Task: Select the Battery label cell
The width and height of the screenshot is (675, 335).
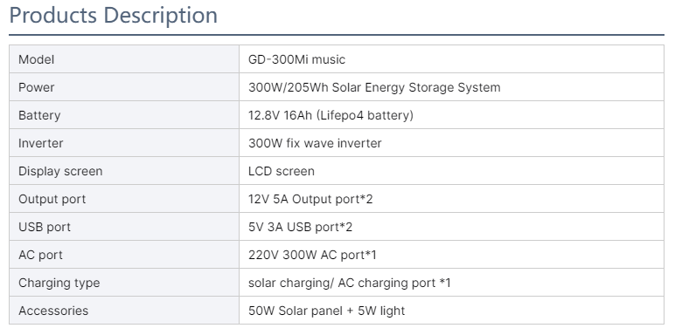Action: [x=124, y=115]
